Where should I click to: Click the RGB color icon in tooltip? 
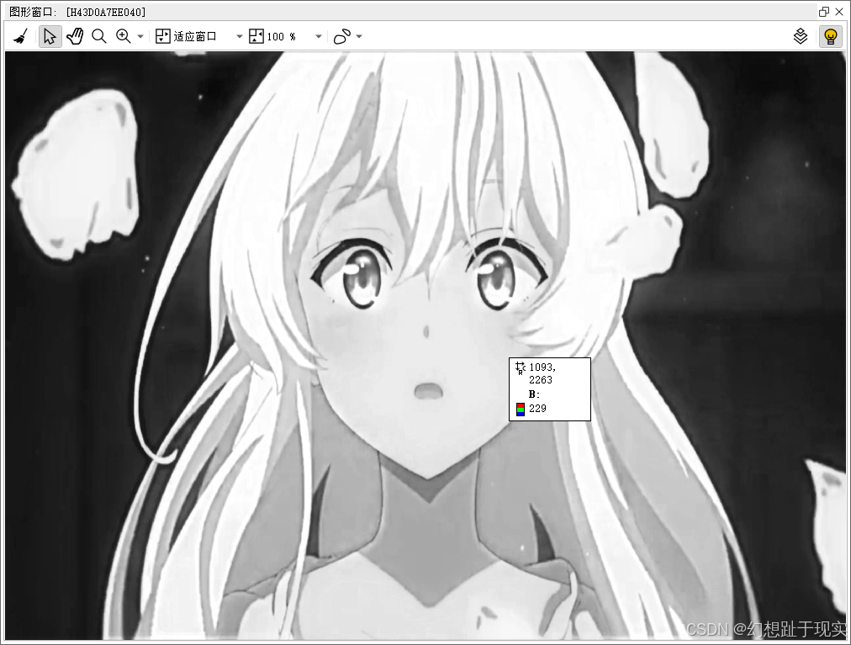coord(520,409)
